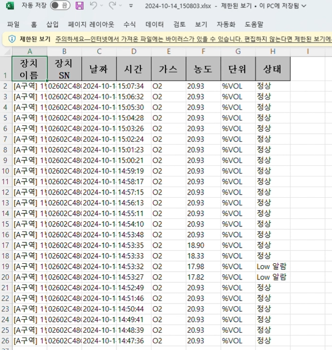This screenshot has width=332, height=350.
Task: Click the Undo arrow icon
Action: tap(93, 6)
